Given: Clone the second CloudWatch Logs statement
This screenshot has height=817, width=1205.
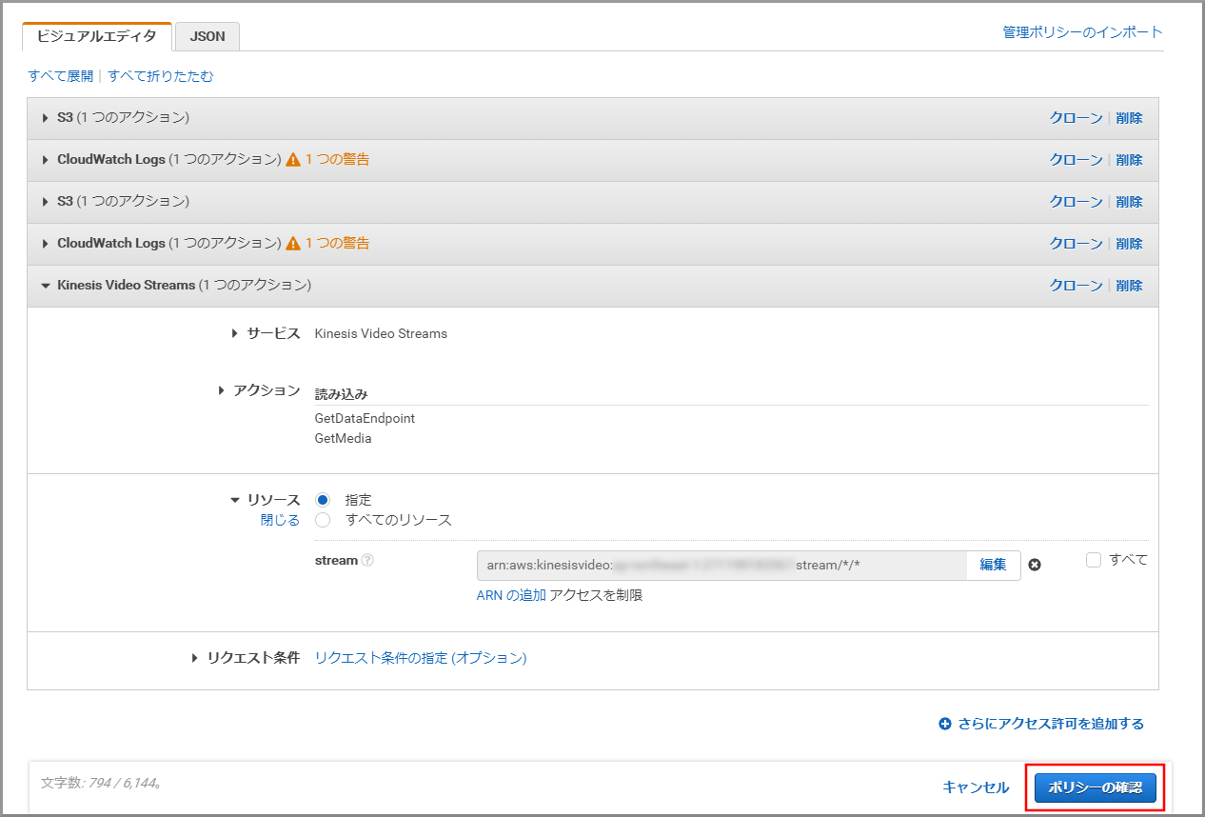Looking at the screenshot, I should coord(1077,244).
